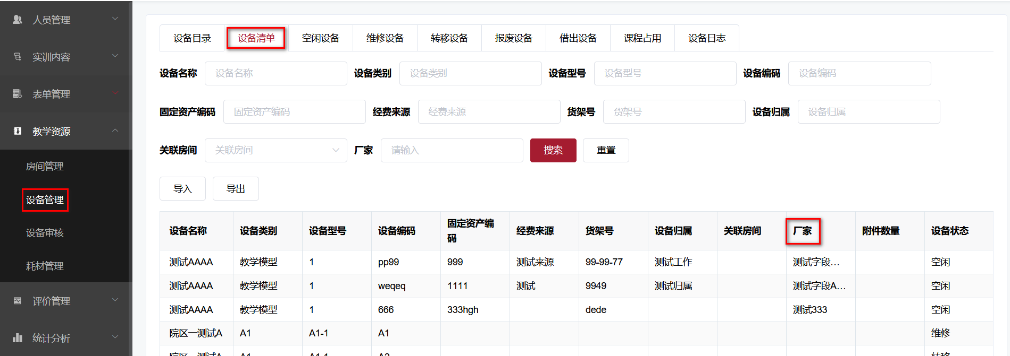Click the 评价管理 sidebar icon
The height and width of the screenshot is (356, 1010).
click(x=18, y=301)
